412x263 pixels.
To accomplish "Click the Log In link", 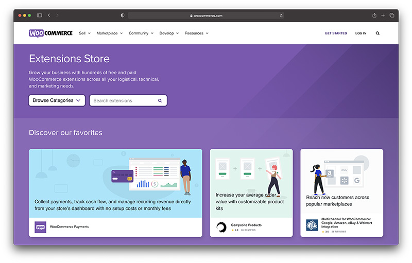I will pyautogui.click(x=360, y=33).
